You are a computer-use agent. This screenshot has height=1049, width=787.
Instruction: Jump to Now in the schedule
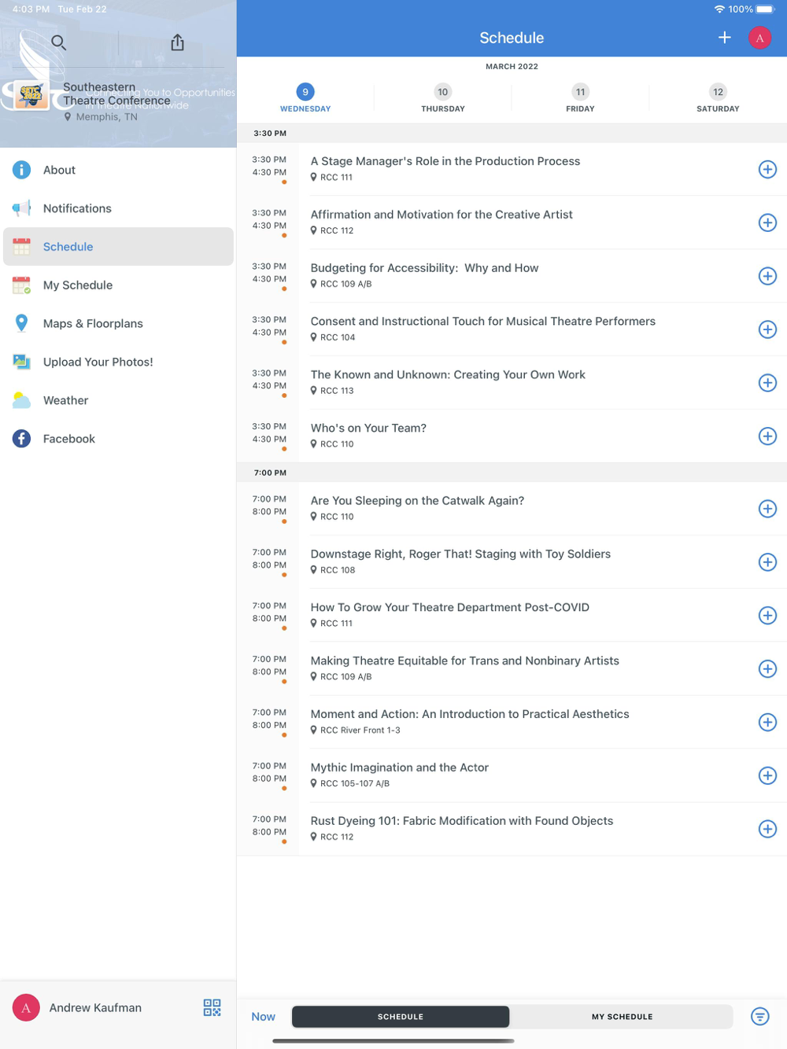tap(263, 1017)
